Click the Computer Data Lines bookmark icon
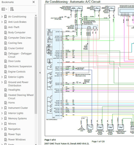Viewport: 134px width, 145px height. coord(6,38)
